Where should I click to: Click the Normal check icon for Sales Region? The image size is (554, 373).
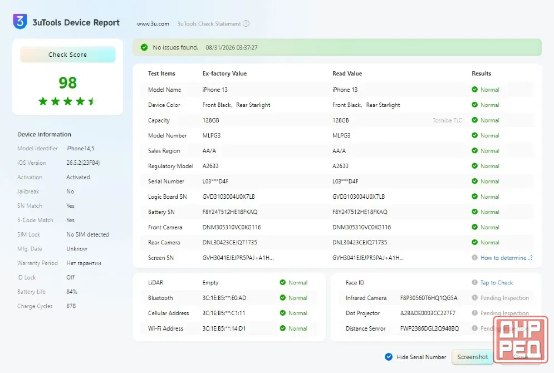(474, 150)
